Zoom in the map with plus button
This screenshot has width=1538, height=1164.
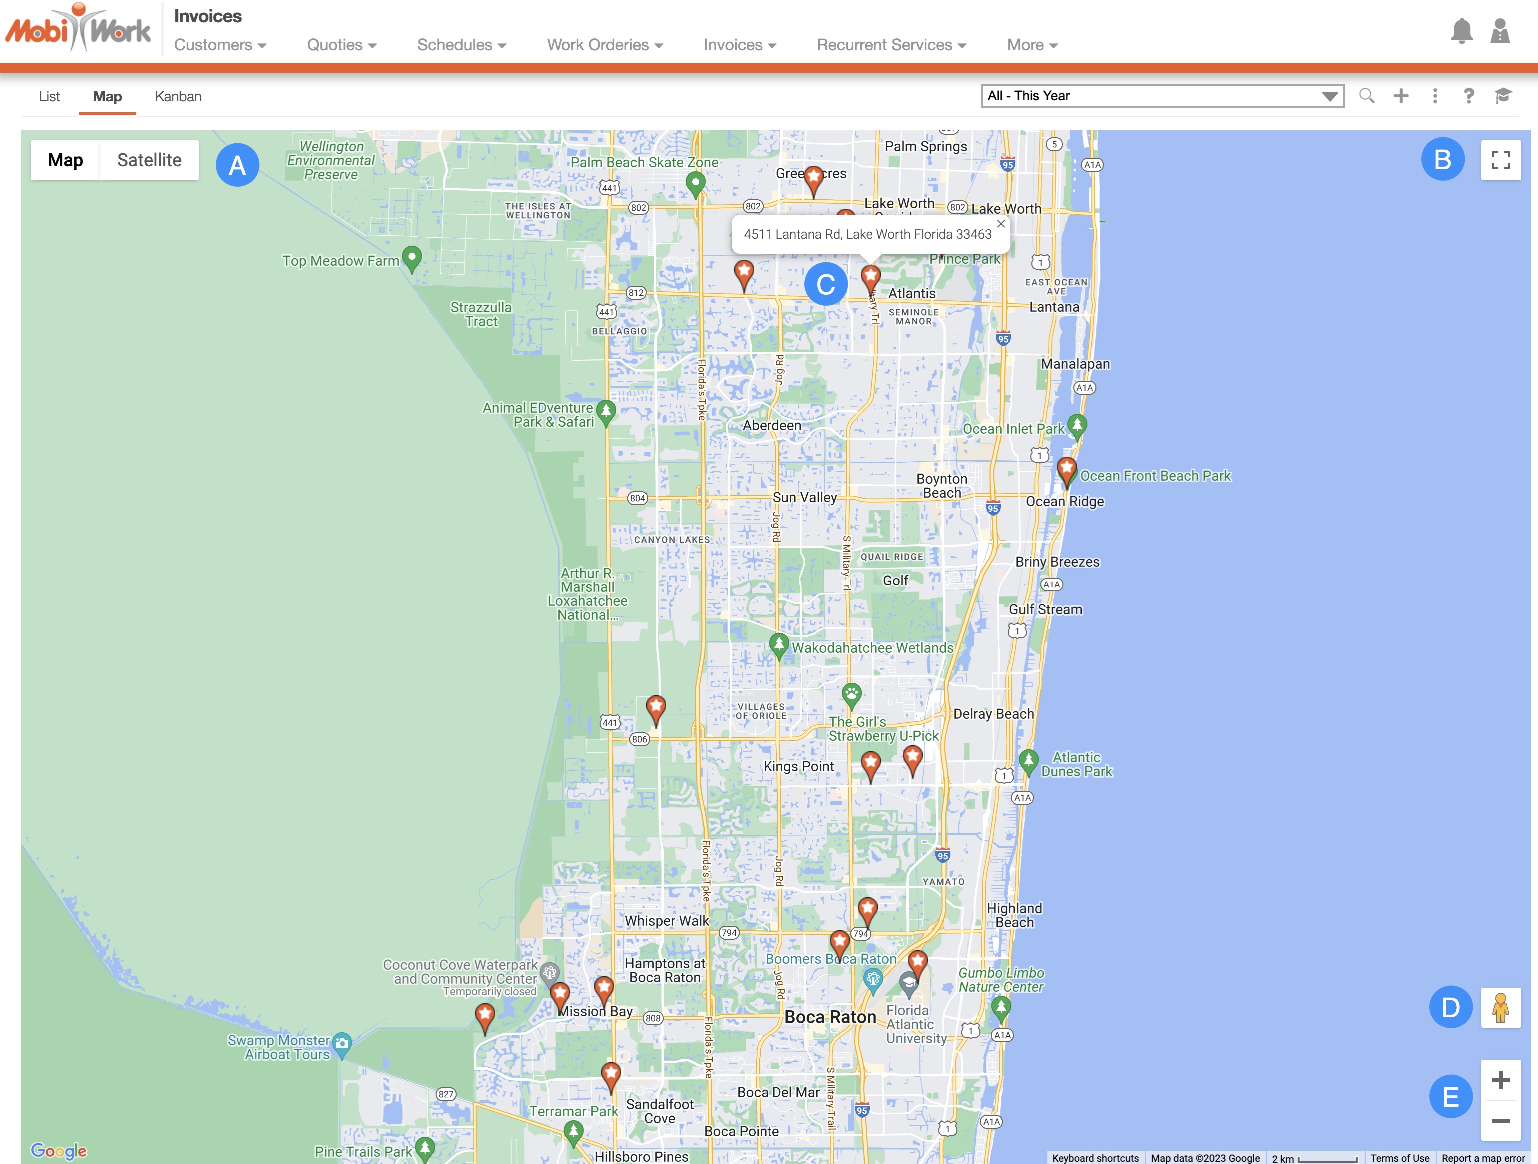pyautogui.click(x=1501, y=1079)
